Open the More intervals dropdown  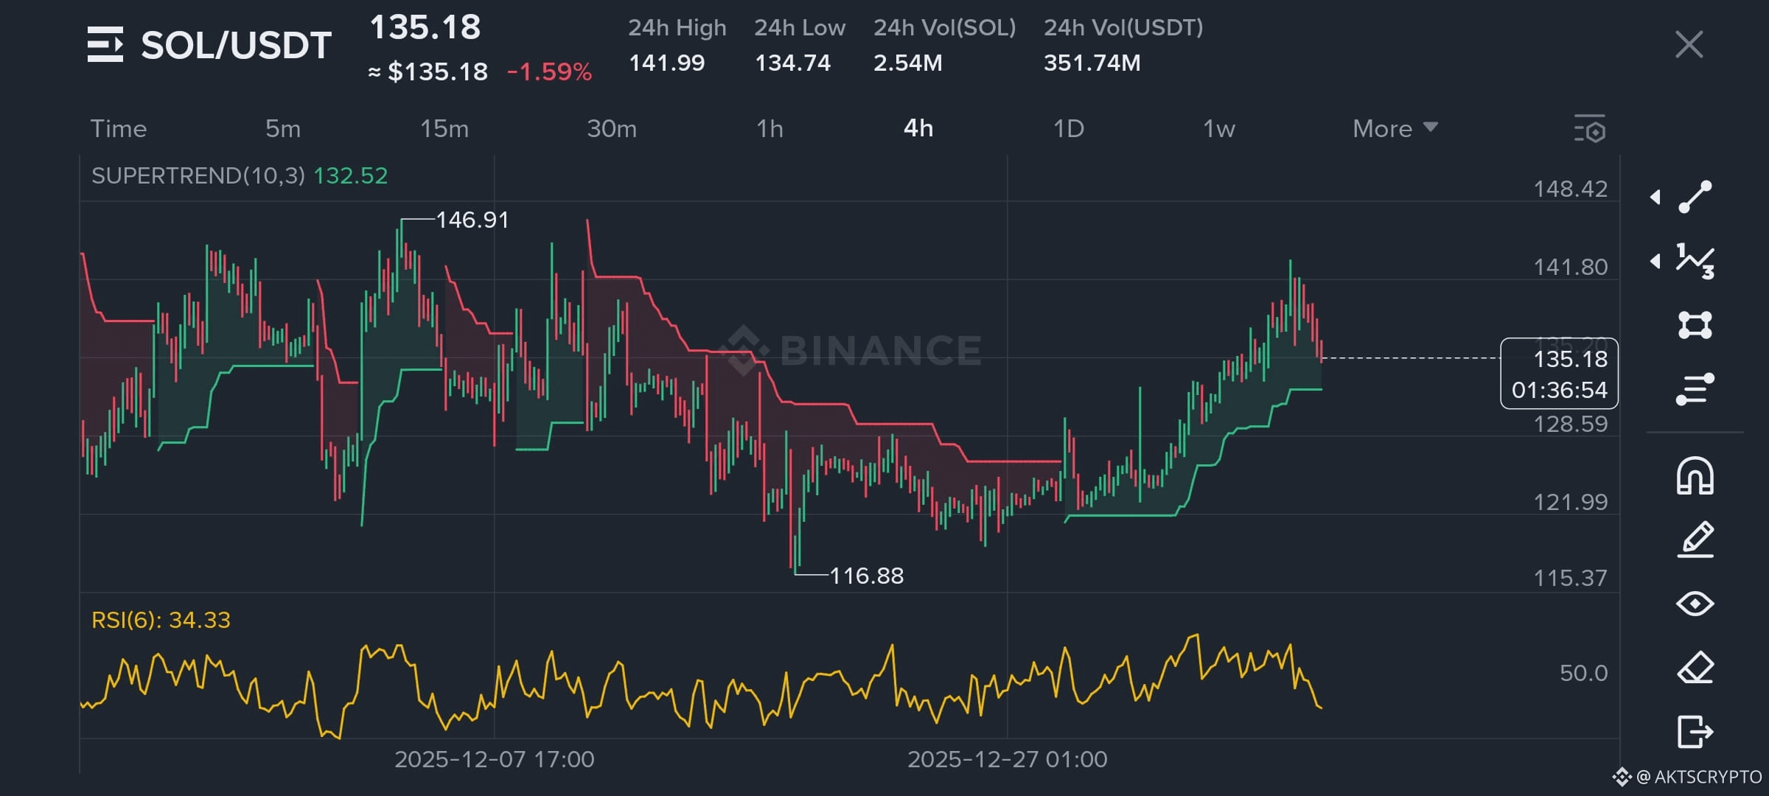tap(1395, 129)
